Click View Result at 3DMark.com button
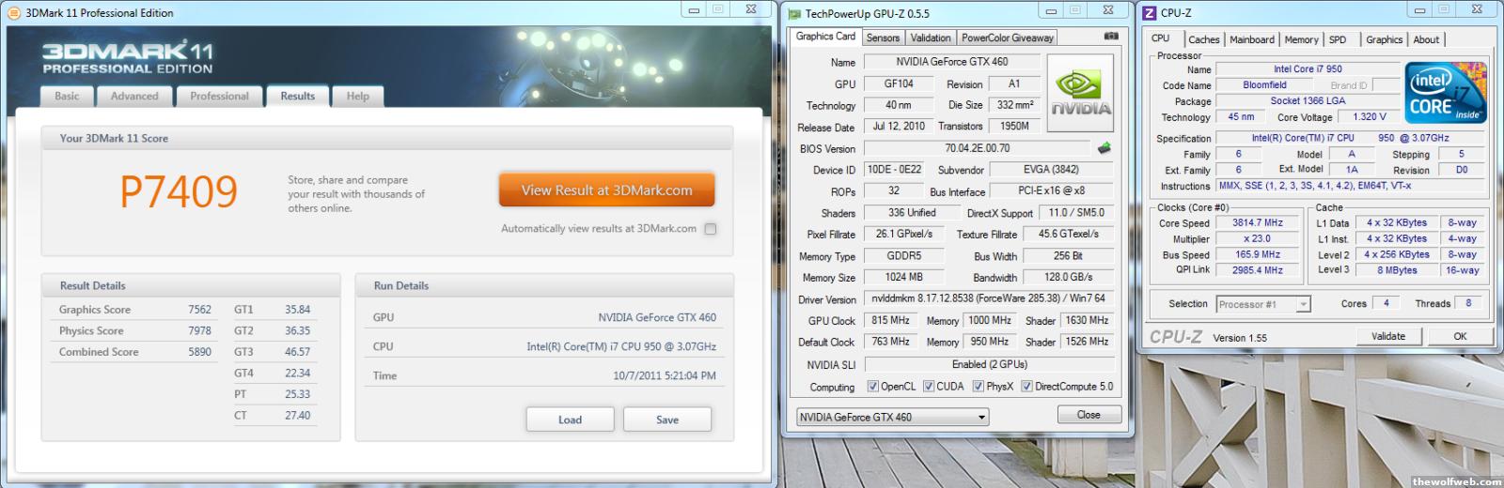The image size is (1504, 488). pos(606,190)
